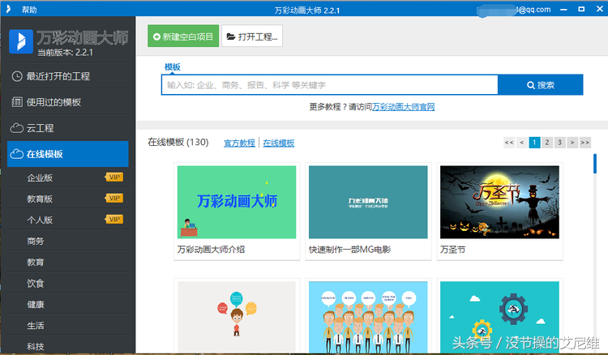608x355 pixels.
Task: Click 打开工程... button
Action: [x=252, y=36]
